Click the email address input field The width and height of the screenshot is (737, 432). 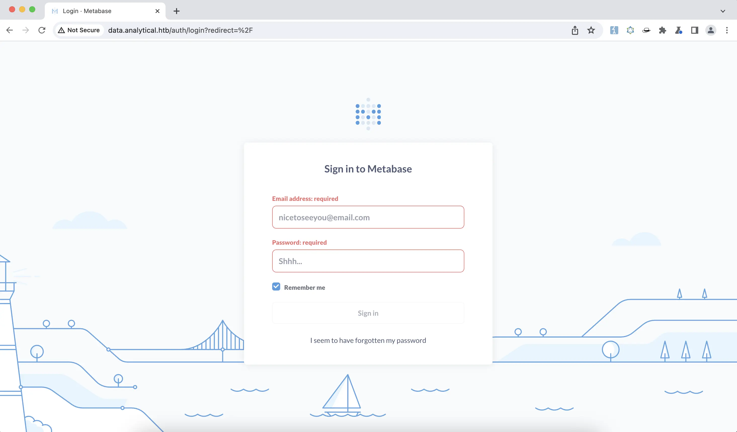click(x=368, y=217)
